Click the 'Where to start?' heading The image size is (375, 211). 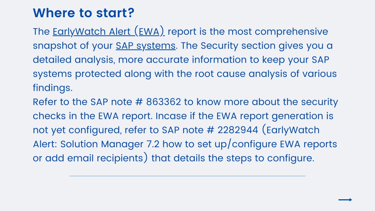pos(83,13)
